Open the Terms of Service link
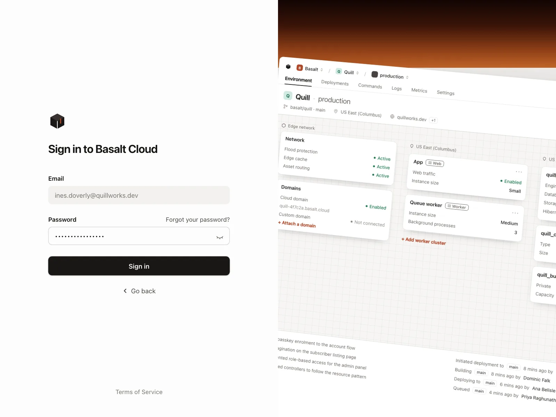 [139, 392]
